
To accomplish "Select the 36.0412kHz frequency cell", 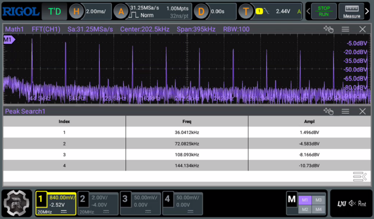I will pyautogui.click(x=187, y=133).
